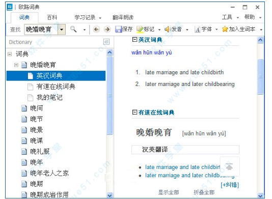
Task: Play pronunciation with 发音 button
Action: [173, 29]
